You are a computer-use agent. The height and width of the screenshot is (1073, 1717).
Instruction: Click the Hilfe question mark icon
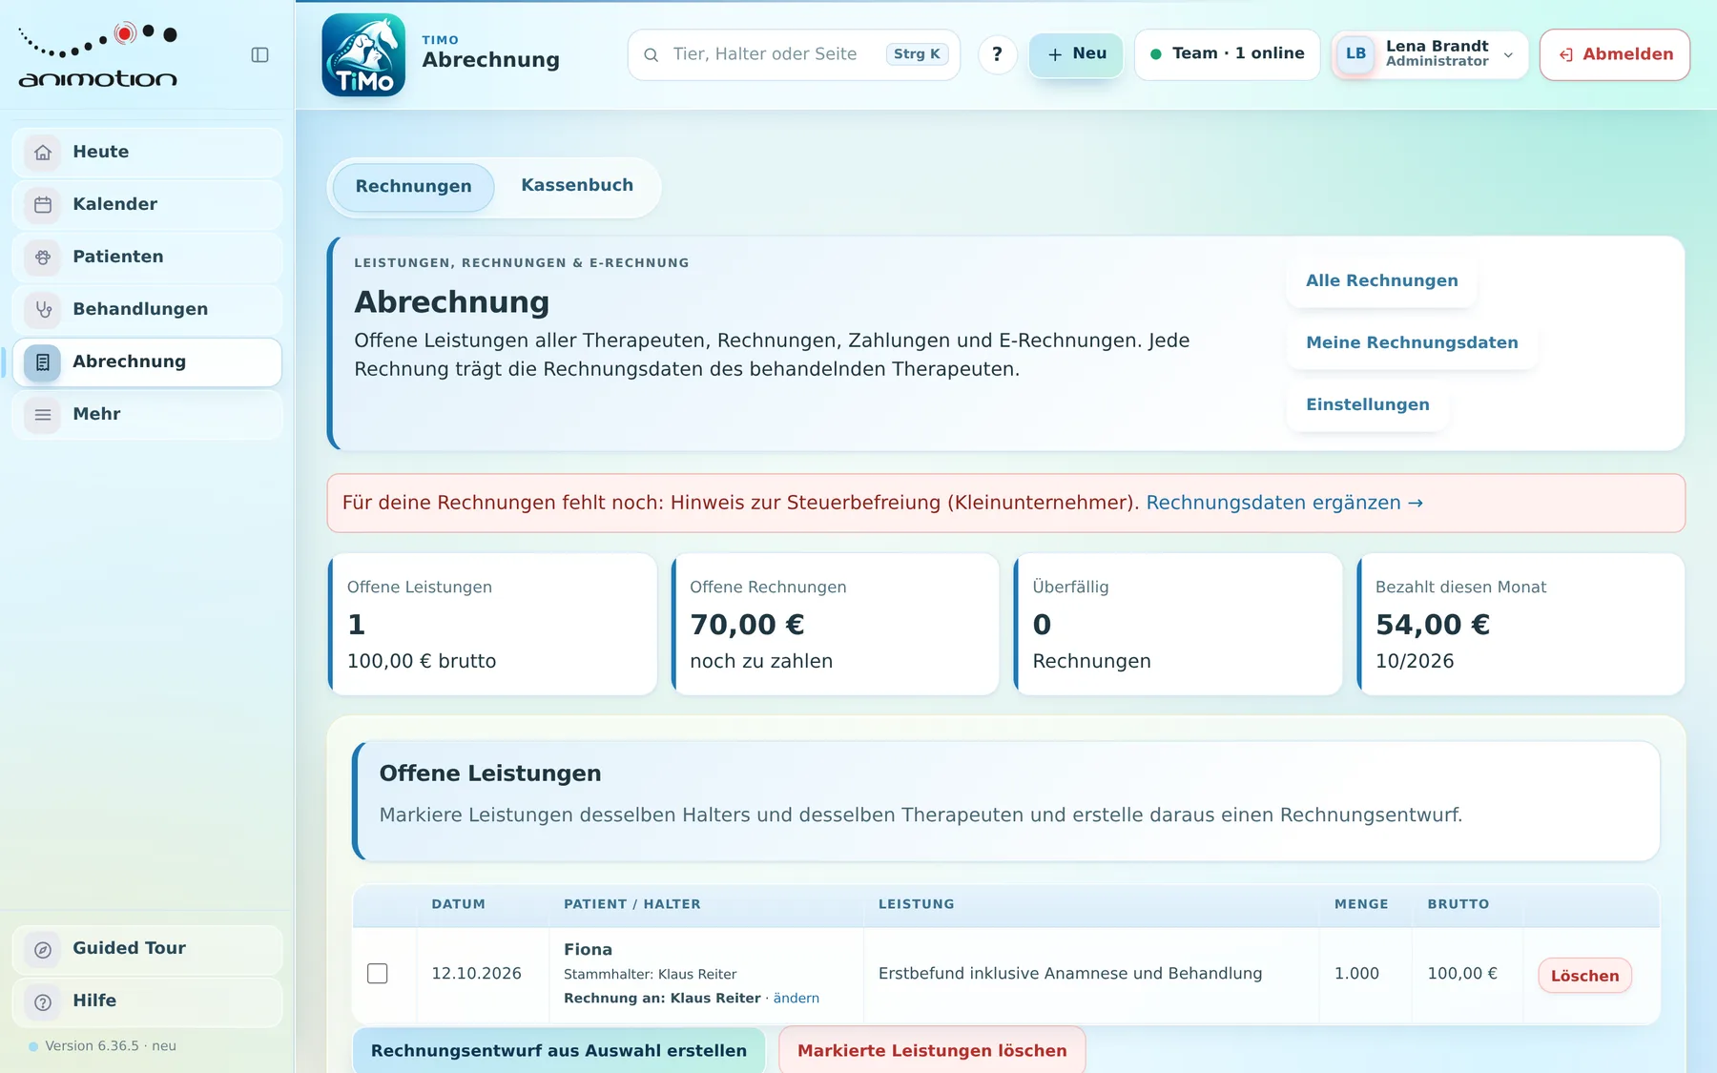43,1002
